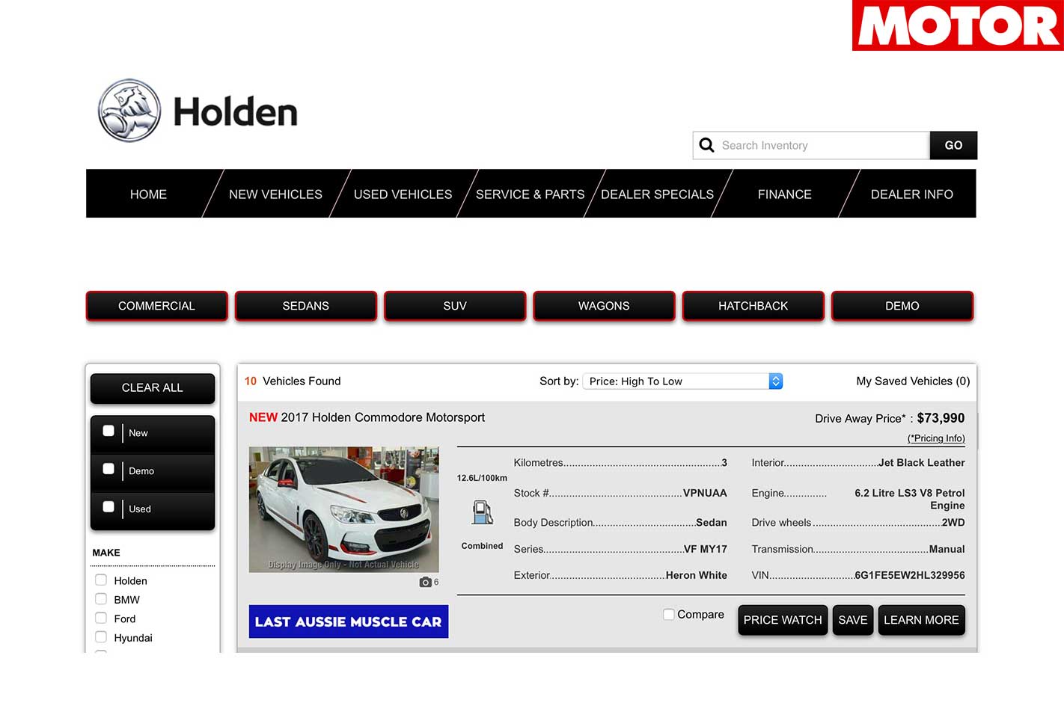Open the HOME menu item
This screenshot has height=709, width=1064.
pyautogui.click(x=148, y=194)
